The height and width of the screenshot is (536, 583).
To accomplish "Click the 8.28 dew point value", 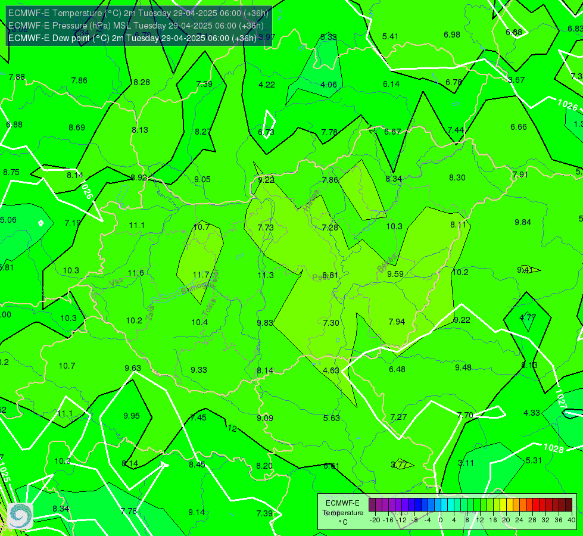I will [142, 83].
